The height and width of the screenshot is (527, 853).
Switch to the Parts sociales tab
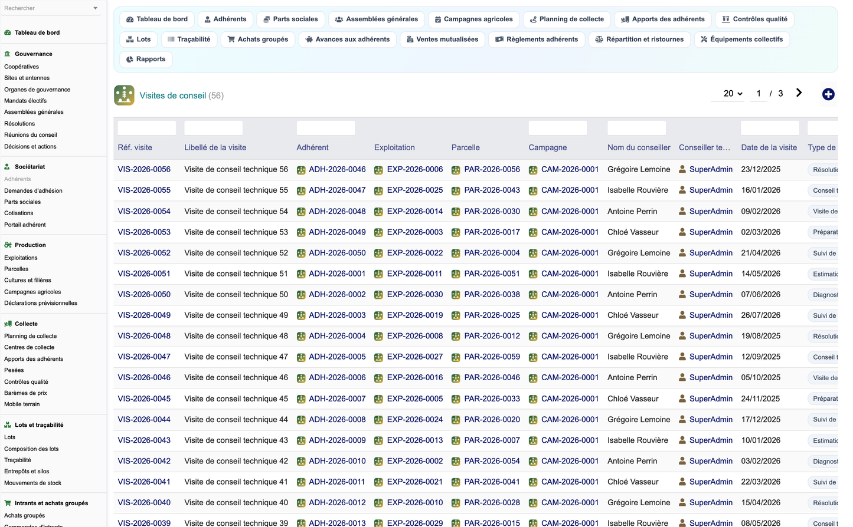click(x=290, y=19)
